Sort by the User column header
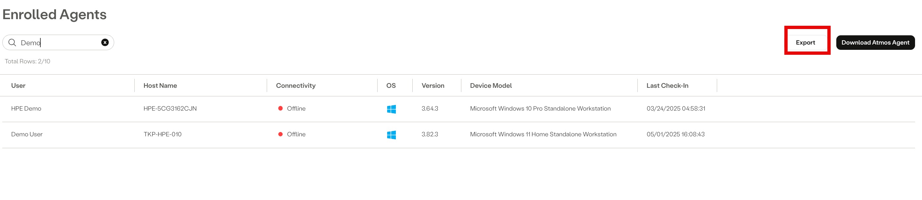 [x=18, y=86]
